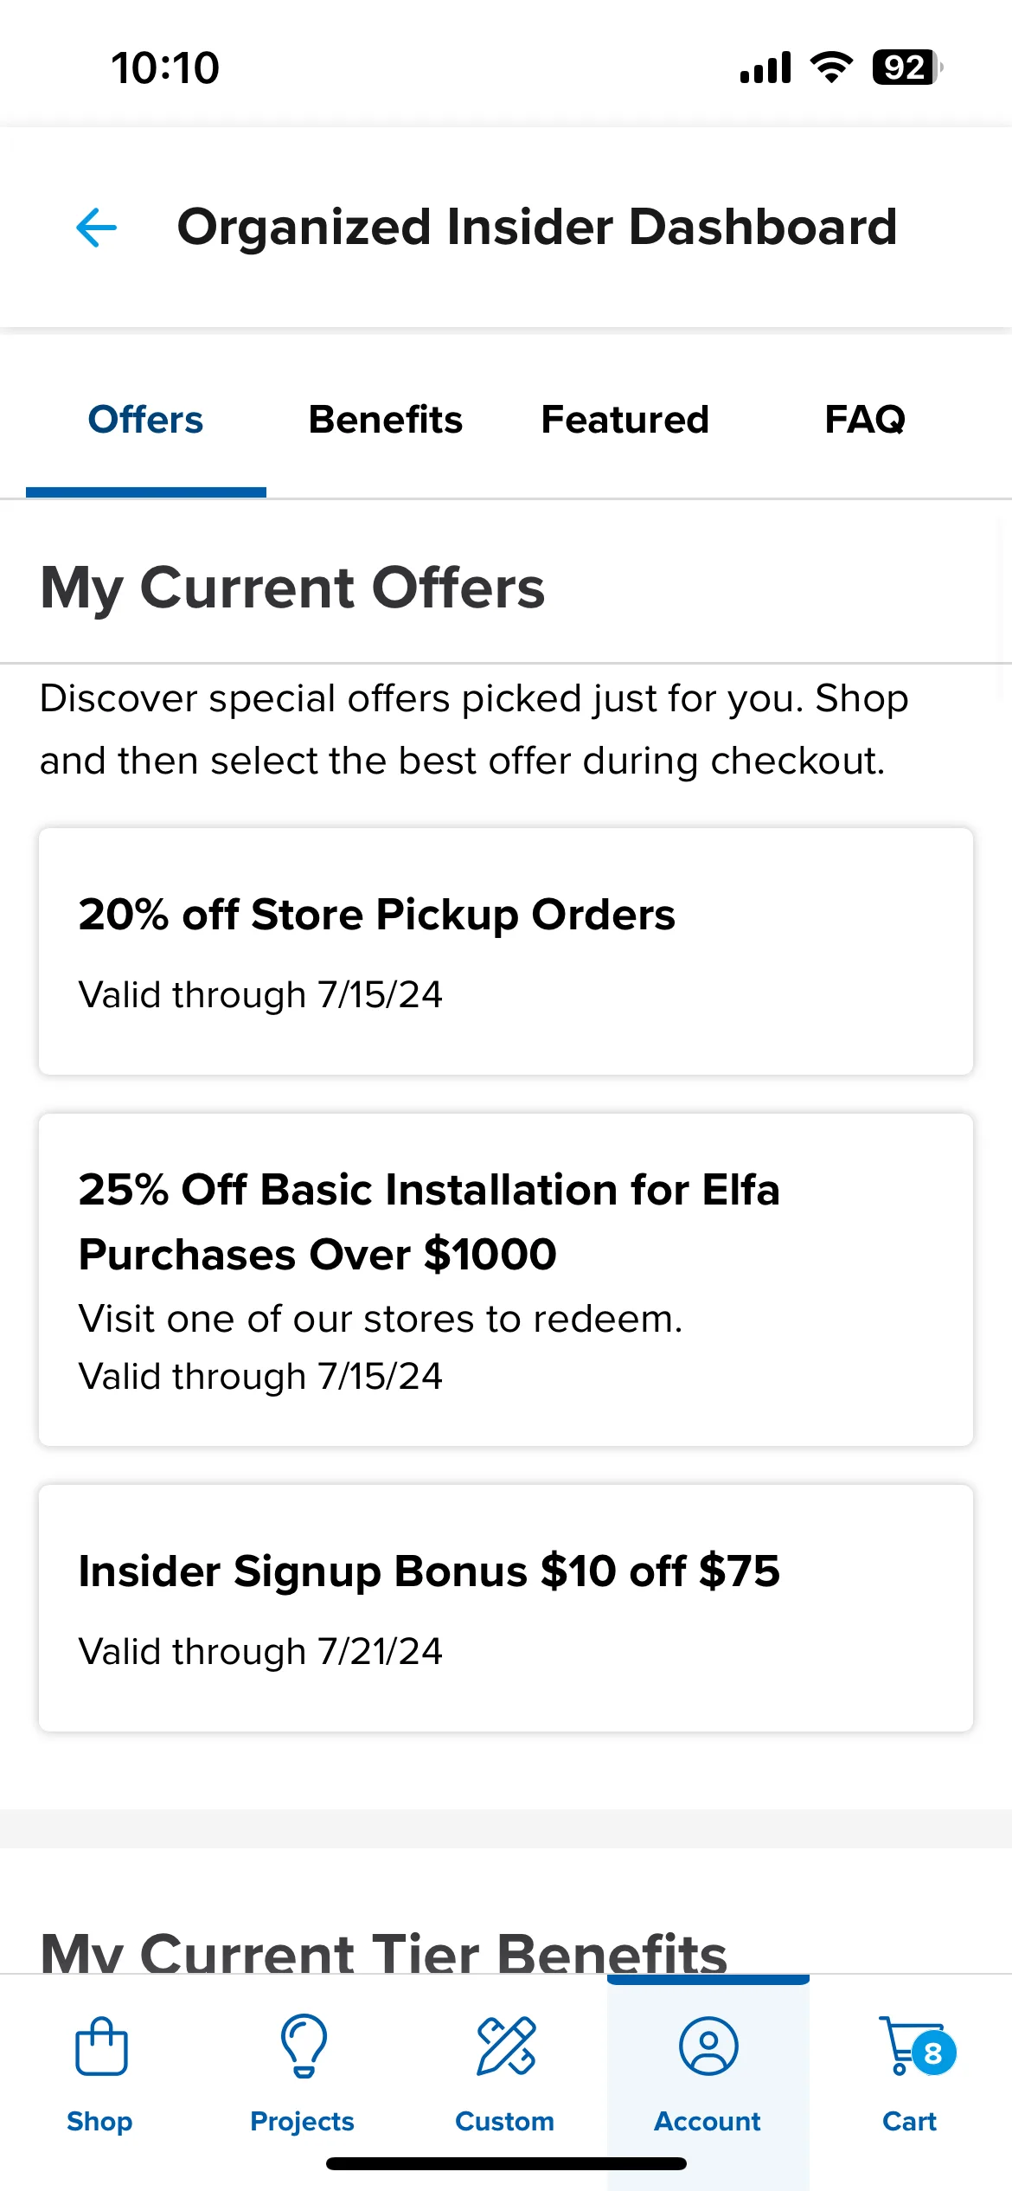The image size is (1012, 2191).
Task: Tap the home indicator bar at bottom
Action: [506, 2164]
